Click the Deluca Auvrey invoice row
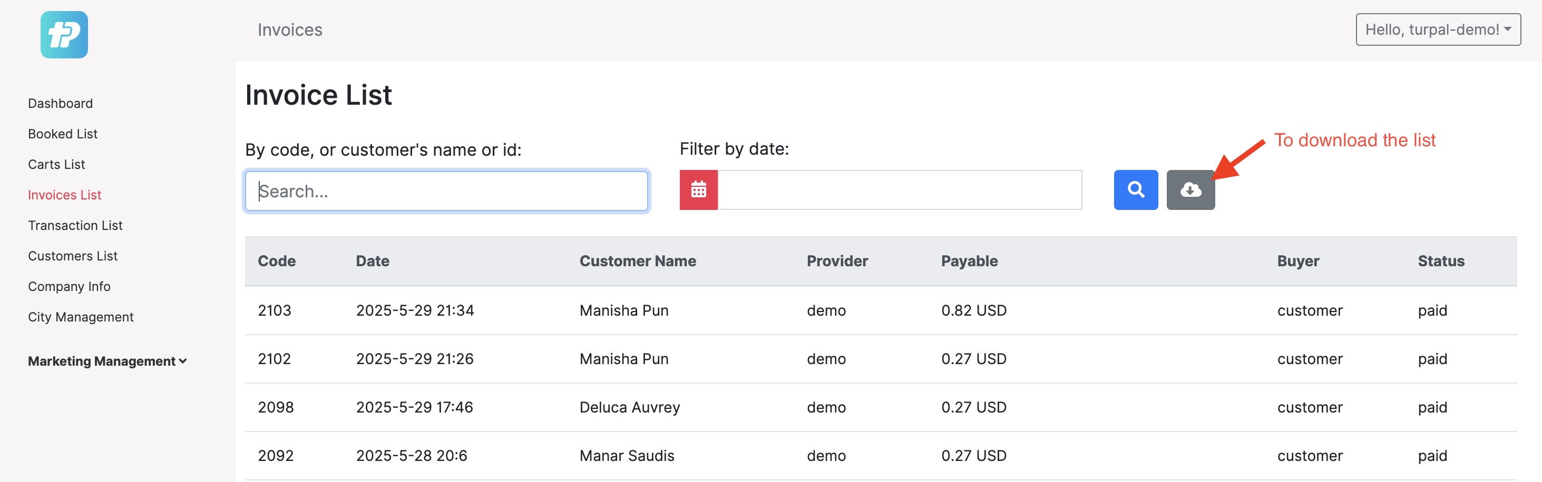This screenshot has width=1542, height=482. [630, 407]
